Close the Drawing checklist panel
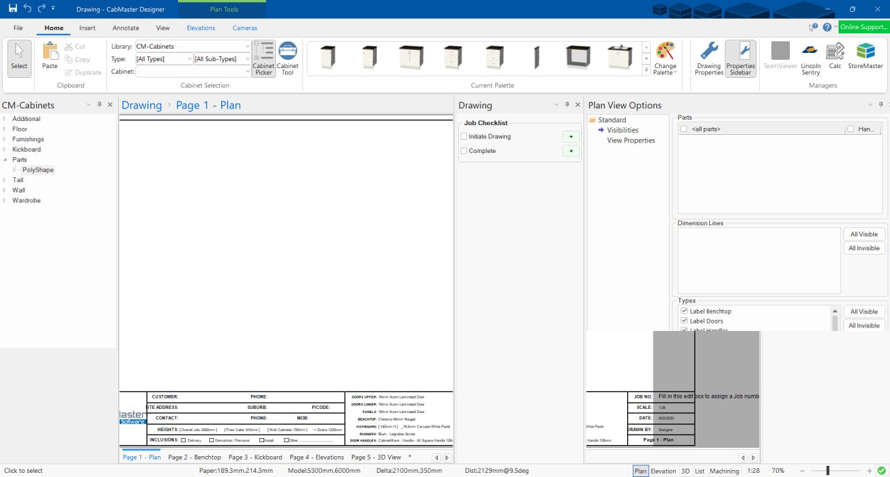 point(578,105)
